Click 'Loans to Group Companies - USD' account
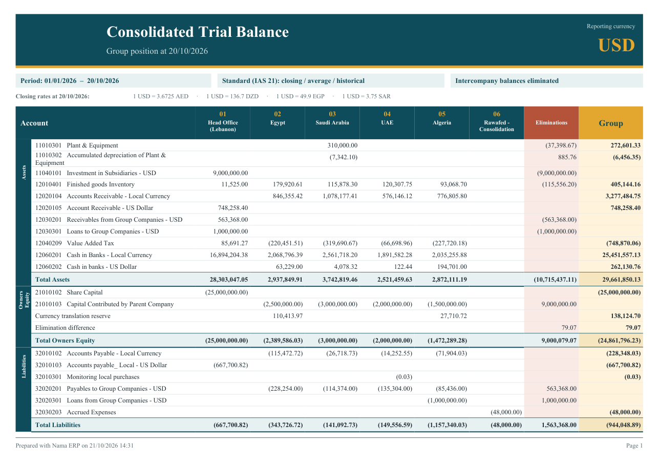Viewport: 659px width, 466px height. pyautogui.click(x=97, y=231)
